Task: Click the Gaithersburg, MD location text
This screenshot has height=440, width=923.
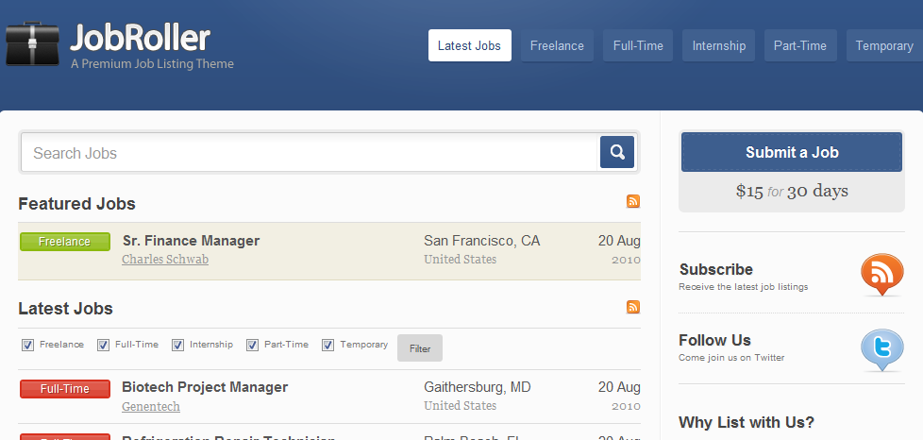Action: (x=478, y=387)
